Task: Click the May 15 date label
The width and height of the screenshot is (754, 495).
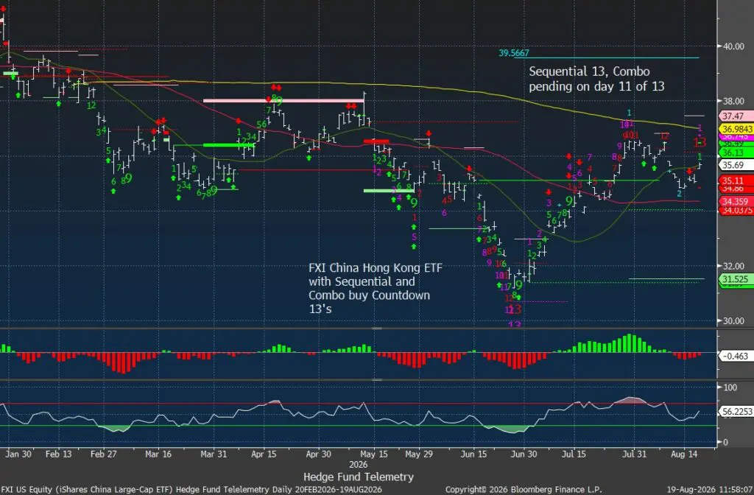Action: [x=373, y=454]
